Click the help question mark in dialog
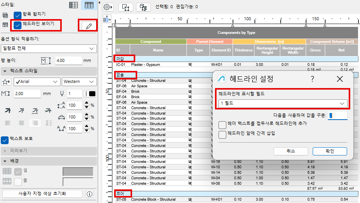 pos(312,79)
